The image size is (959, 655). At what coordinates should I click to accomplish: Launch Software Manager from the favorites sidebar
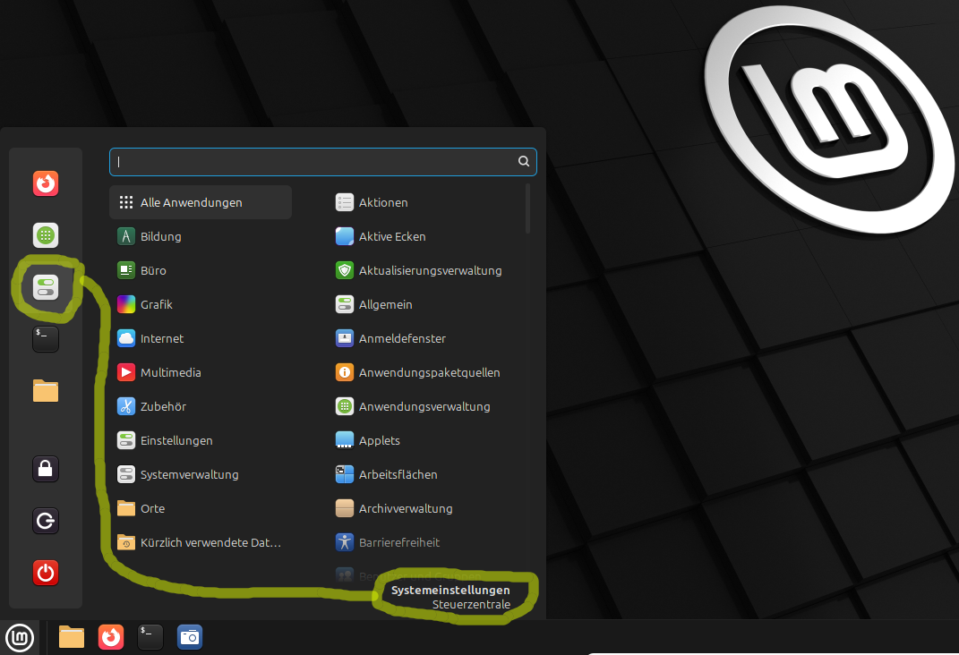(46, 235)
